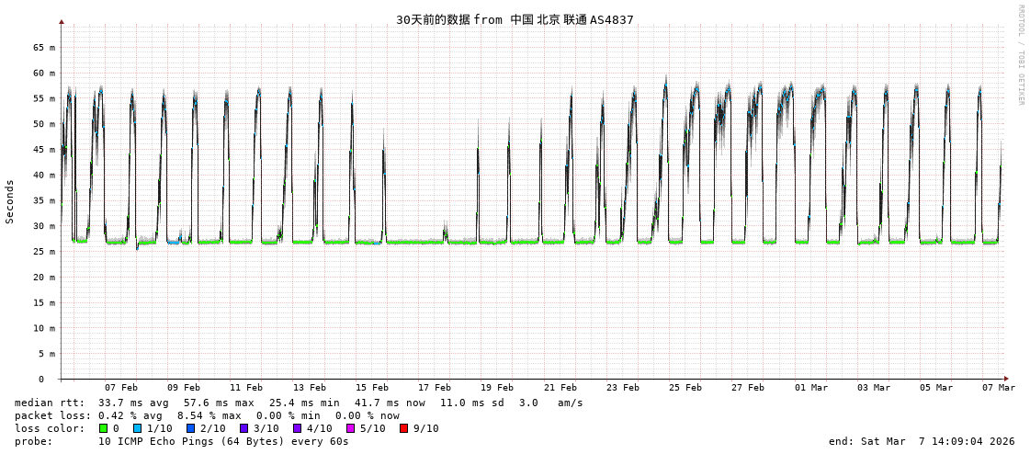Click the Seconds y-axis title

point(10,201)
